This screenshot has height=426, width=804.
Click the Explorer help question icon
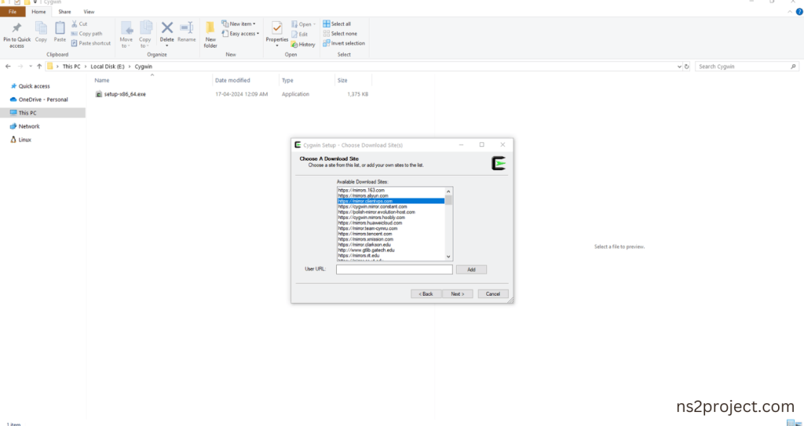coord(799,12)
